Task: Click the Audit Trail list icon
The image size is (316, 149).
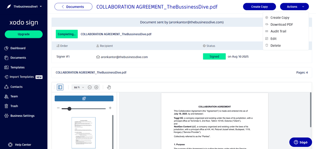Action: click(x=267, y=31)
